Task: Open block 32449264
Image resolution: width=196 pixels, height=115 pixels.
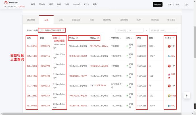Action: 45,86
